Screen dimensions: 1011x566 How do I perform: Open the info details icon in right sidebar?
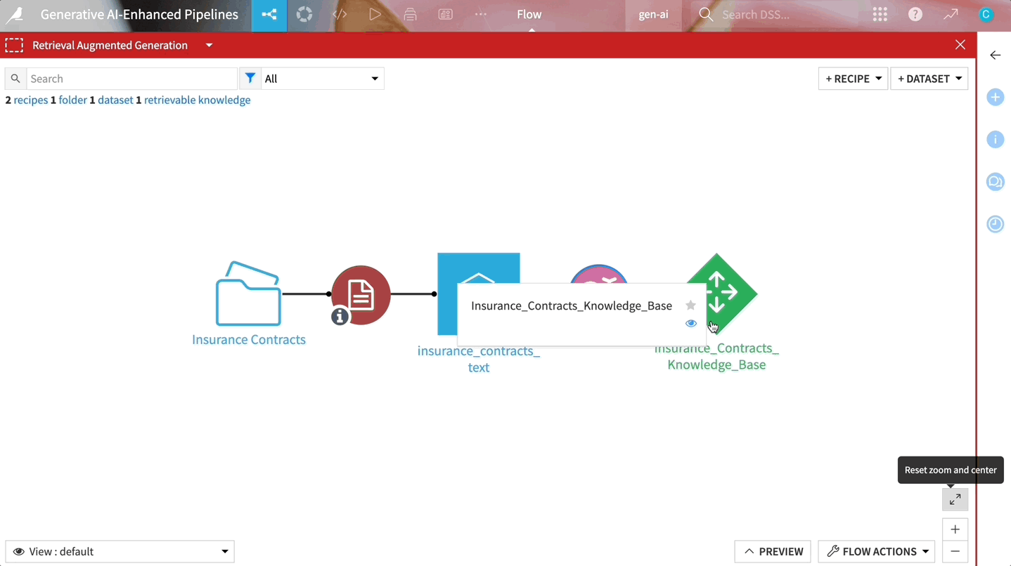pos(995,140)
